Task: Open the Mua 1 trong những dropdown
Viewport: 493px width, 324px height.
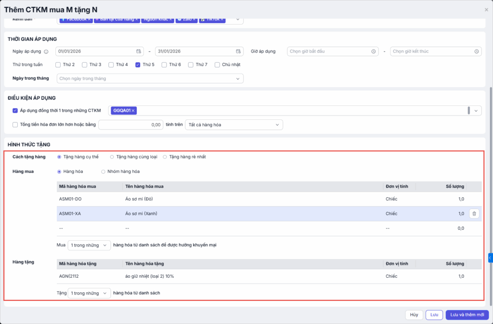Action: coord(89,245)
